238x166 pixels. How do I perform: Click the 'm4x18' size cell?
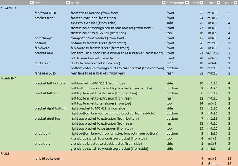212,73
